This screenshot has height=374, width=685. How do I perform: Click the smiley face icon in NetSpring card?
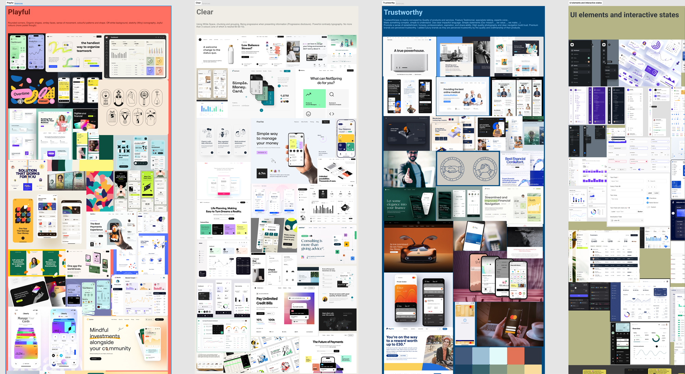[308, 114]
